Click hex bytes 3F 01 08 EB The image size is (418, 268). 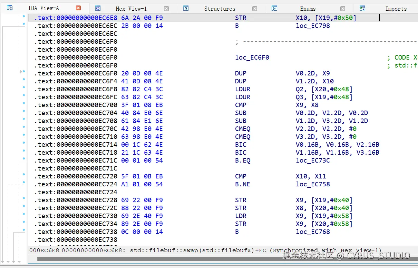pyautogui.click(x=142, y=105)
